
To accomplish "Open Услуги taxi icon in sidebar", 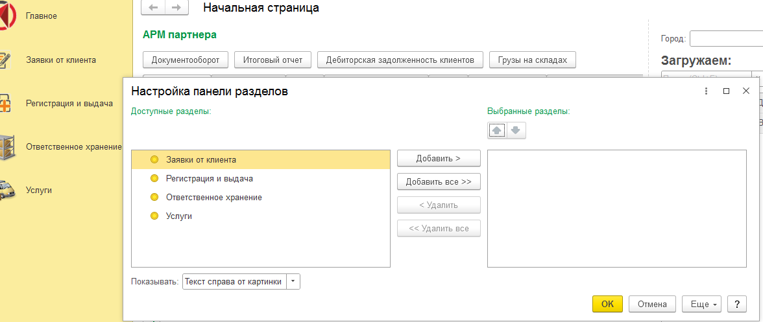I will click(5, 190).
